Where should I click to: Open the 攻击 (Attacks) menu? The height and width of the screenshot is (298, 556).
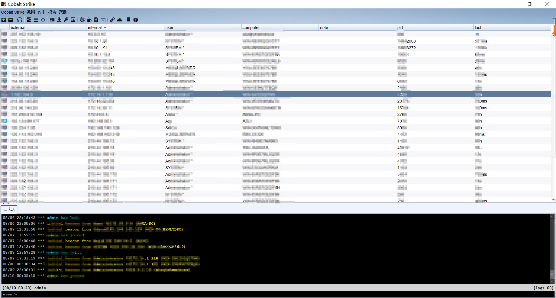click(x=41, y=12)
